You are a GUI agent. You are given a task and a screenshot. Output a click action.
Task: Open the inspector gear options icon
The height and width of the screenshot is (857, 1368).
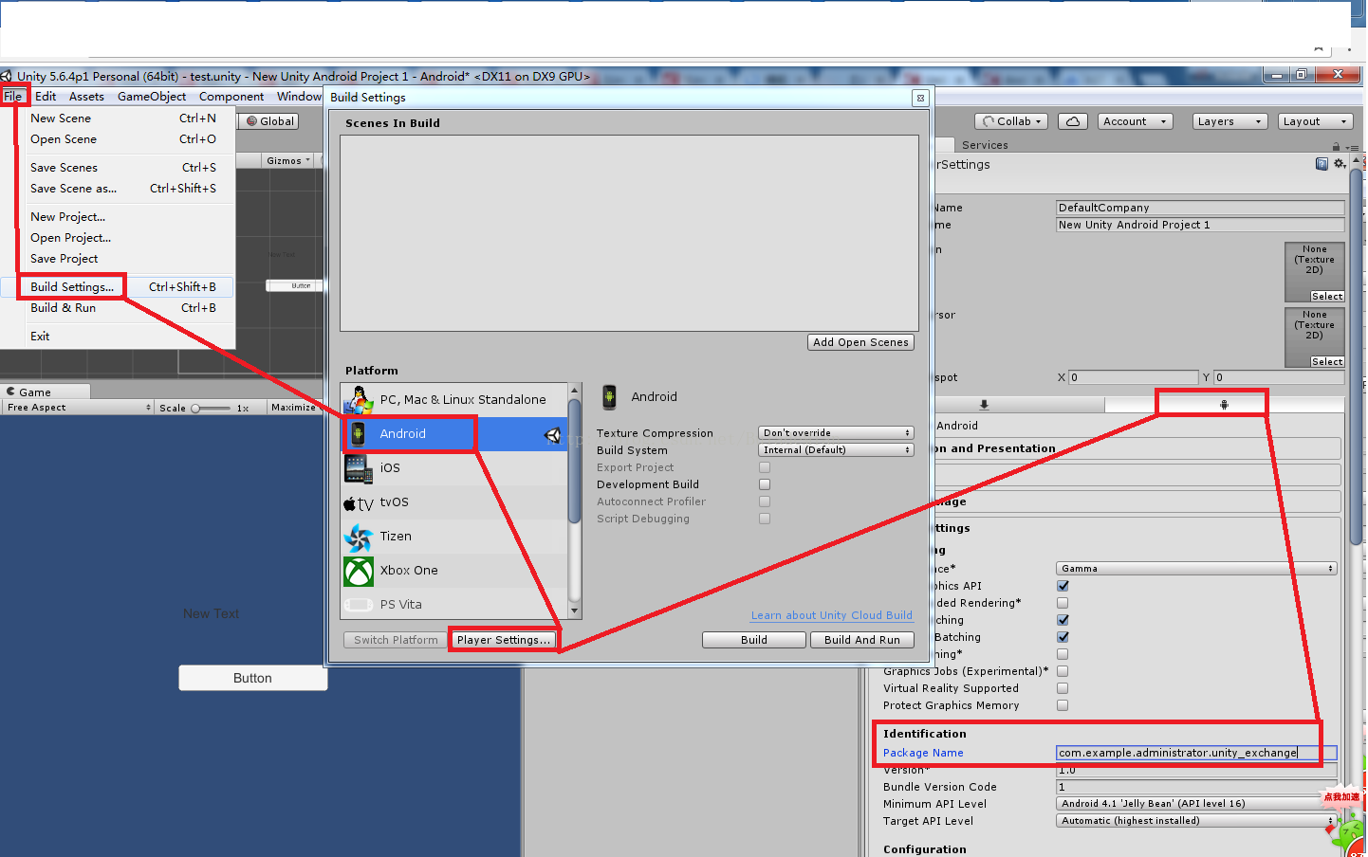tap(1340, 164)
